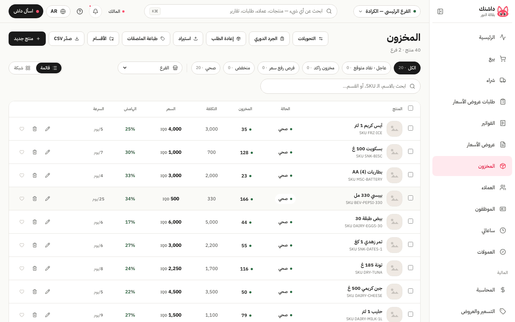The height and width of the screenshot is (322, 515).
Task: Toggle the select-all products checkbox in the header
Action: coord(411,108)
